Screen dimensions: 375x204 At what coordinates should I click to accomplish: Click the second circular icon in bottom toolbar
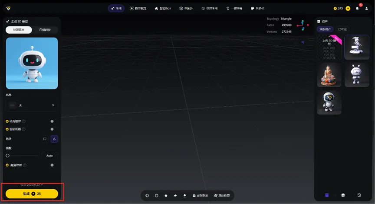(x=156, y=195)
